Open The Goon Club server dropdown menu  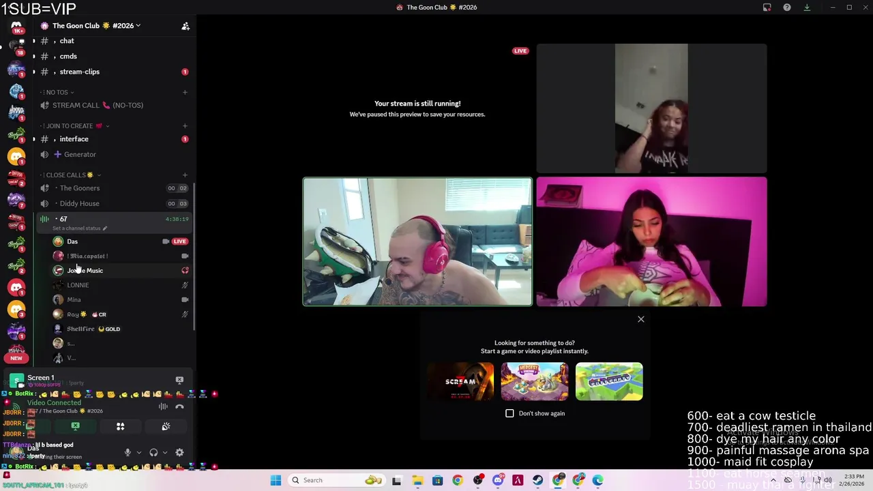[95, 26]
